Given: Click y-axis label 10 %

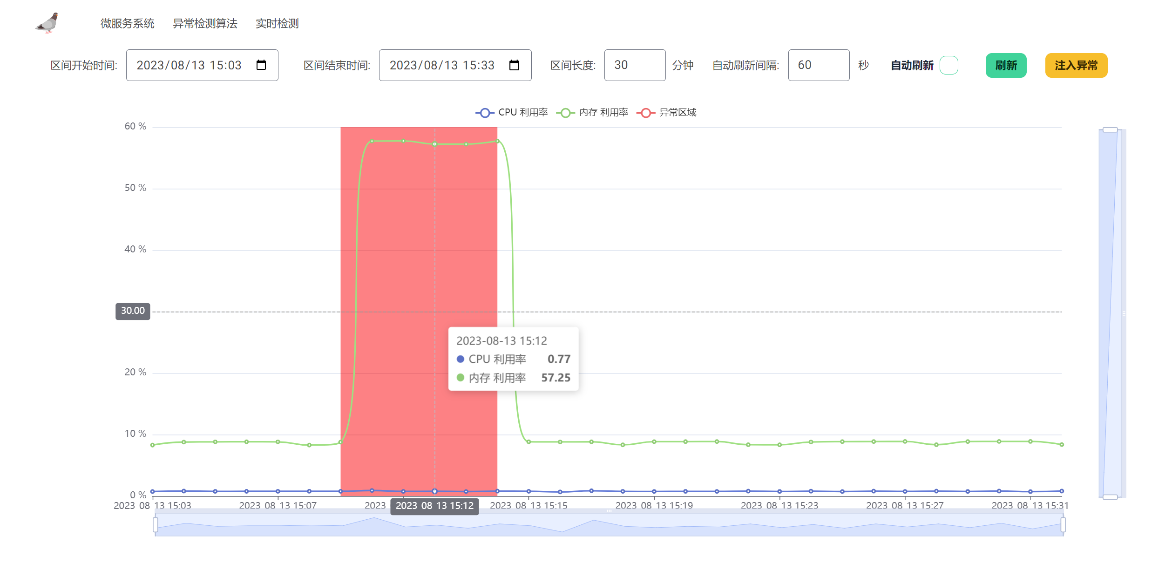Looking at the screenshot, I should pos(135,434).
